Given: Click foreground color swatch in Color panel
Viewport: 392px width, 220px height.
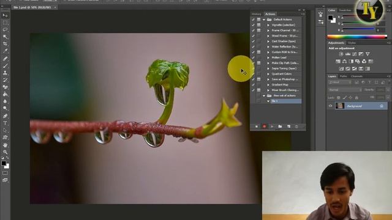Looking at the screenshot, I should click(331, 18).
